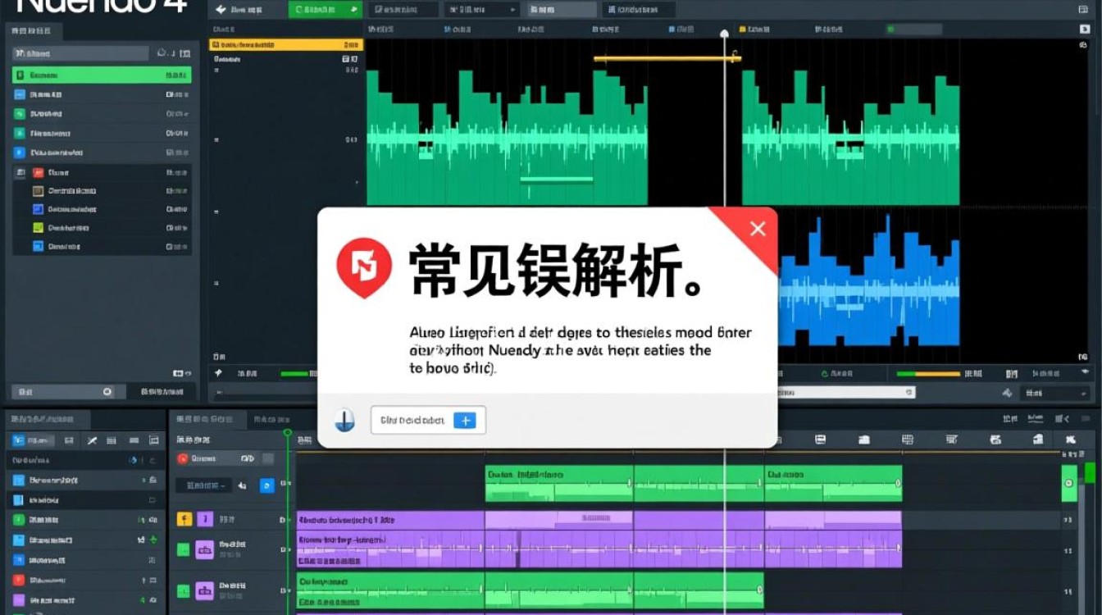Click the blue square button in track controls

(x=266, y=485)
